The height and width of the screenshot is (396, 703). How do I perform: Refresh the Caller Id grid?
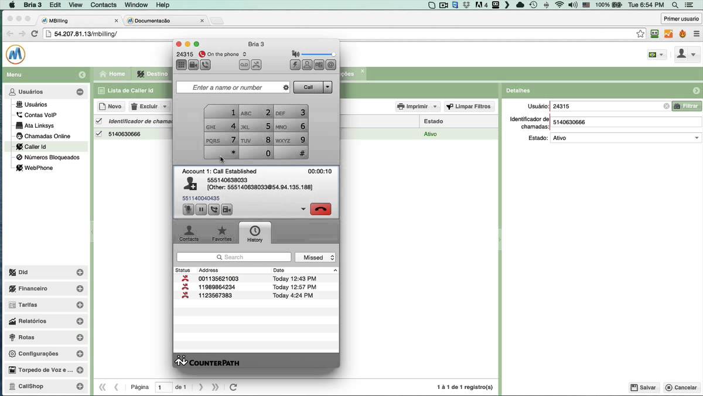coord(233,387)
